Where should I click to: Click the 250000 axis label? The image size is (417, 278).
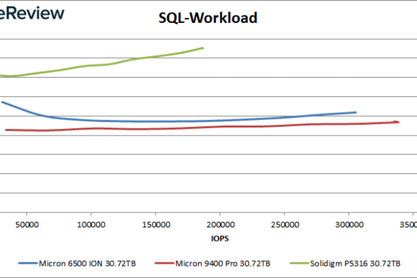pyautogui.click(x=285, y=225)
